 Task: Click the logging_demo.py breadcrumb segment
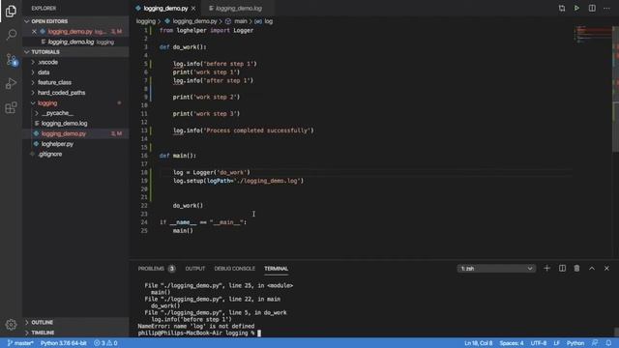coord(192,21)
